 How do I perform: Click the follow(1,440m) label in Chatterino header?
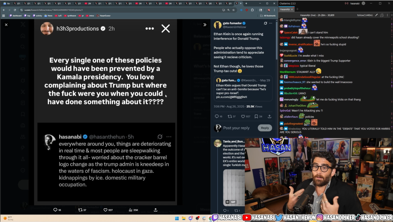[x=365, y=15]
